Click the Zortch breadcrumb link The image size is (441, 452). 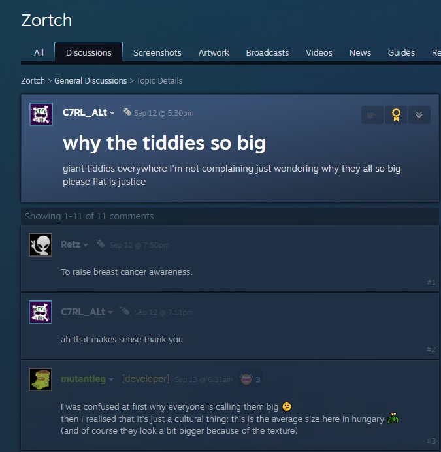click(33, 81)
